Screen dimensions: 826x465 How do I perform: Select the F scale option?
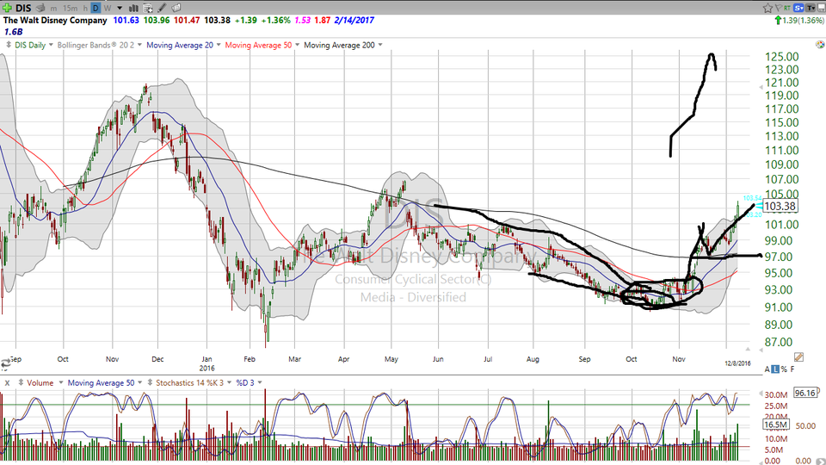(x=792, y=369)
